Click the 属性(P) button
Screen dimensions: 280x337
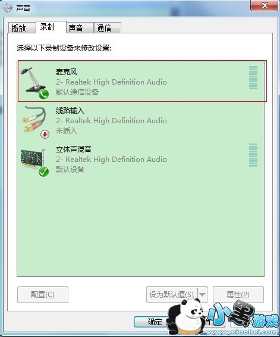238,295
